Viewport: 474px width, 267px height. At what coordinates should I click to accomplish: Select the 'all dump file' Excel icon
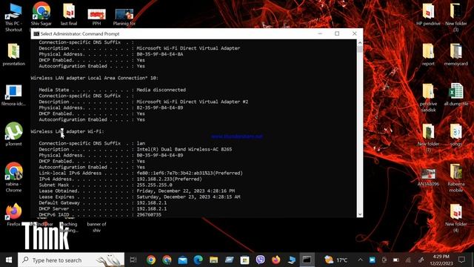coord(456,91)
